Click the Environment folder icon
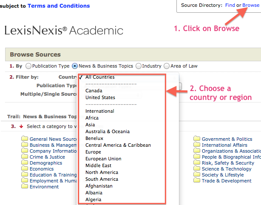Viewport: 261px width, 205px height. click(x=25, y=186)
